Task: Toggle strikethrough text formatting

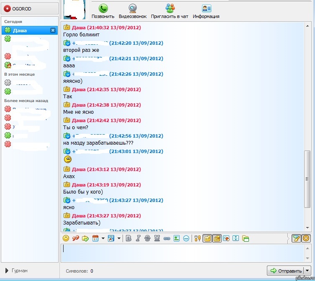Action: [147, 238]
